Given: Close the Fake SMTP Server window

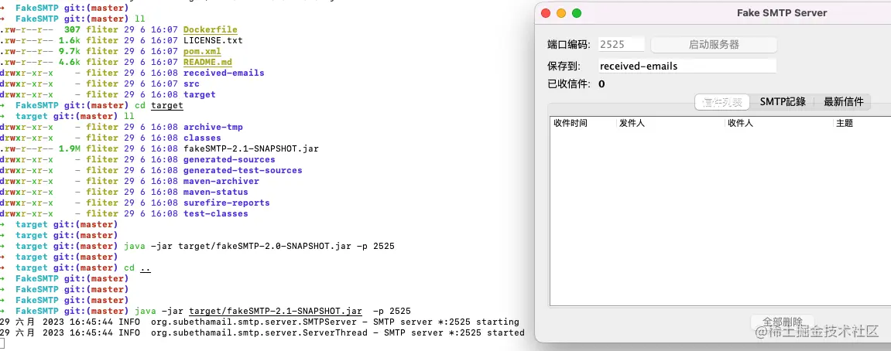Looking at the screenshot, I should click(x=546, y=13).
